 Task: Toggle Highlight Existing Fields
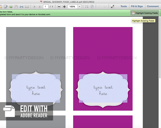click(x=145, y=13)
